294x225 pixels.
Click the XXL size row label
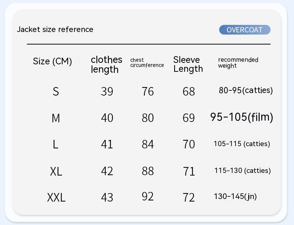(56, 197)
